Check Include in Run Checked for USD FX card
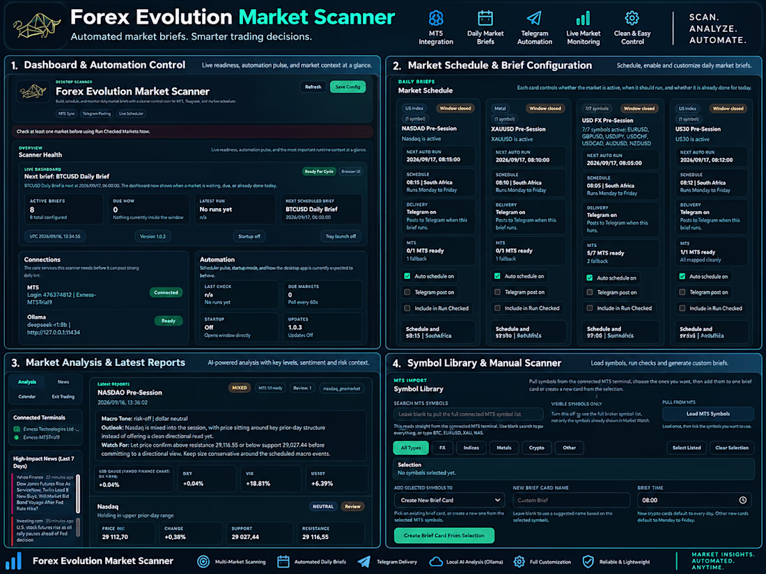766x574 pixels. point(590,308)
